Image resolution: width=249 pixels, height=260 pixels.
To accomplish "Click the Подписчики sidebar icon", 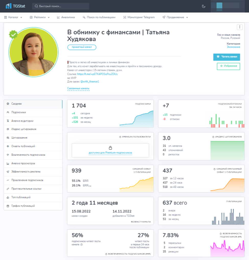I will coord(8,112).
